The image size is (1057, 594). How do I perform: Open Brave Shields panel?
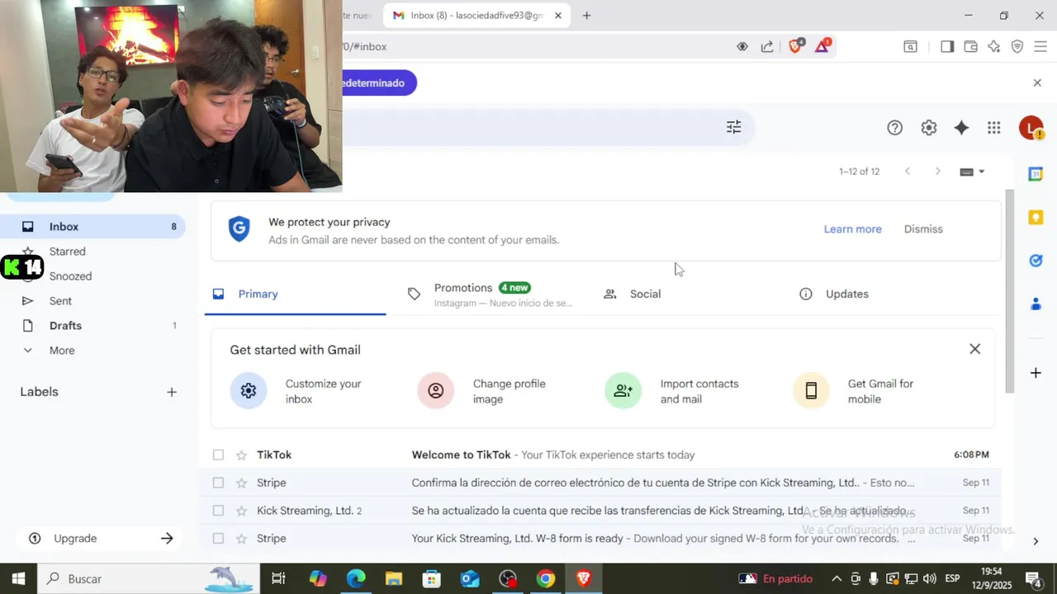(796, 46)
